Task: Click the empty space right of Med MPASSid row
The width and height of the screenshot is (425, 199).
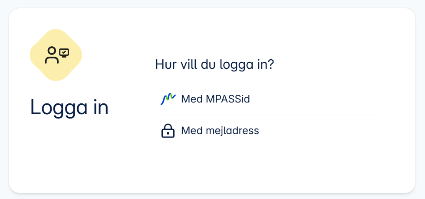Action: [314, 99]
